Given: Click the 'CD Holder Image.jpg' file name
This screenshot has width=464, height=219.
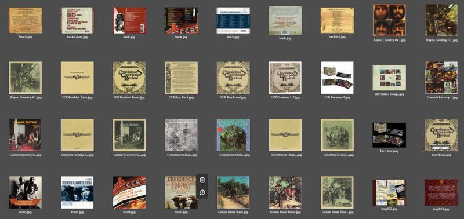Looking at the screenshot, I should 389,94.
